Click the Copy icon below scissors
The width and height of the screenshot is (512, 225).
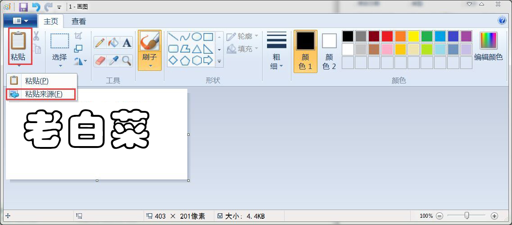click(x=37, y=49)
